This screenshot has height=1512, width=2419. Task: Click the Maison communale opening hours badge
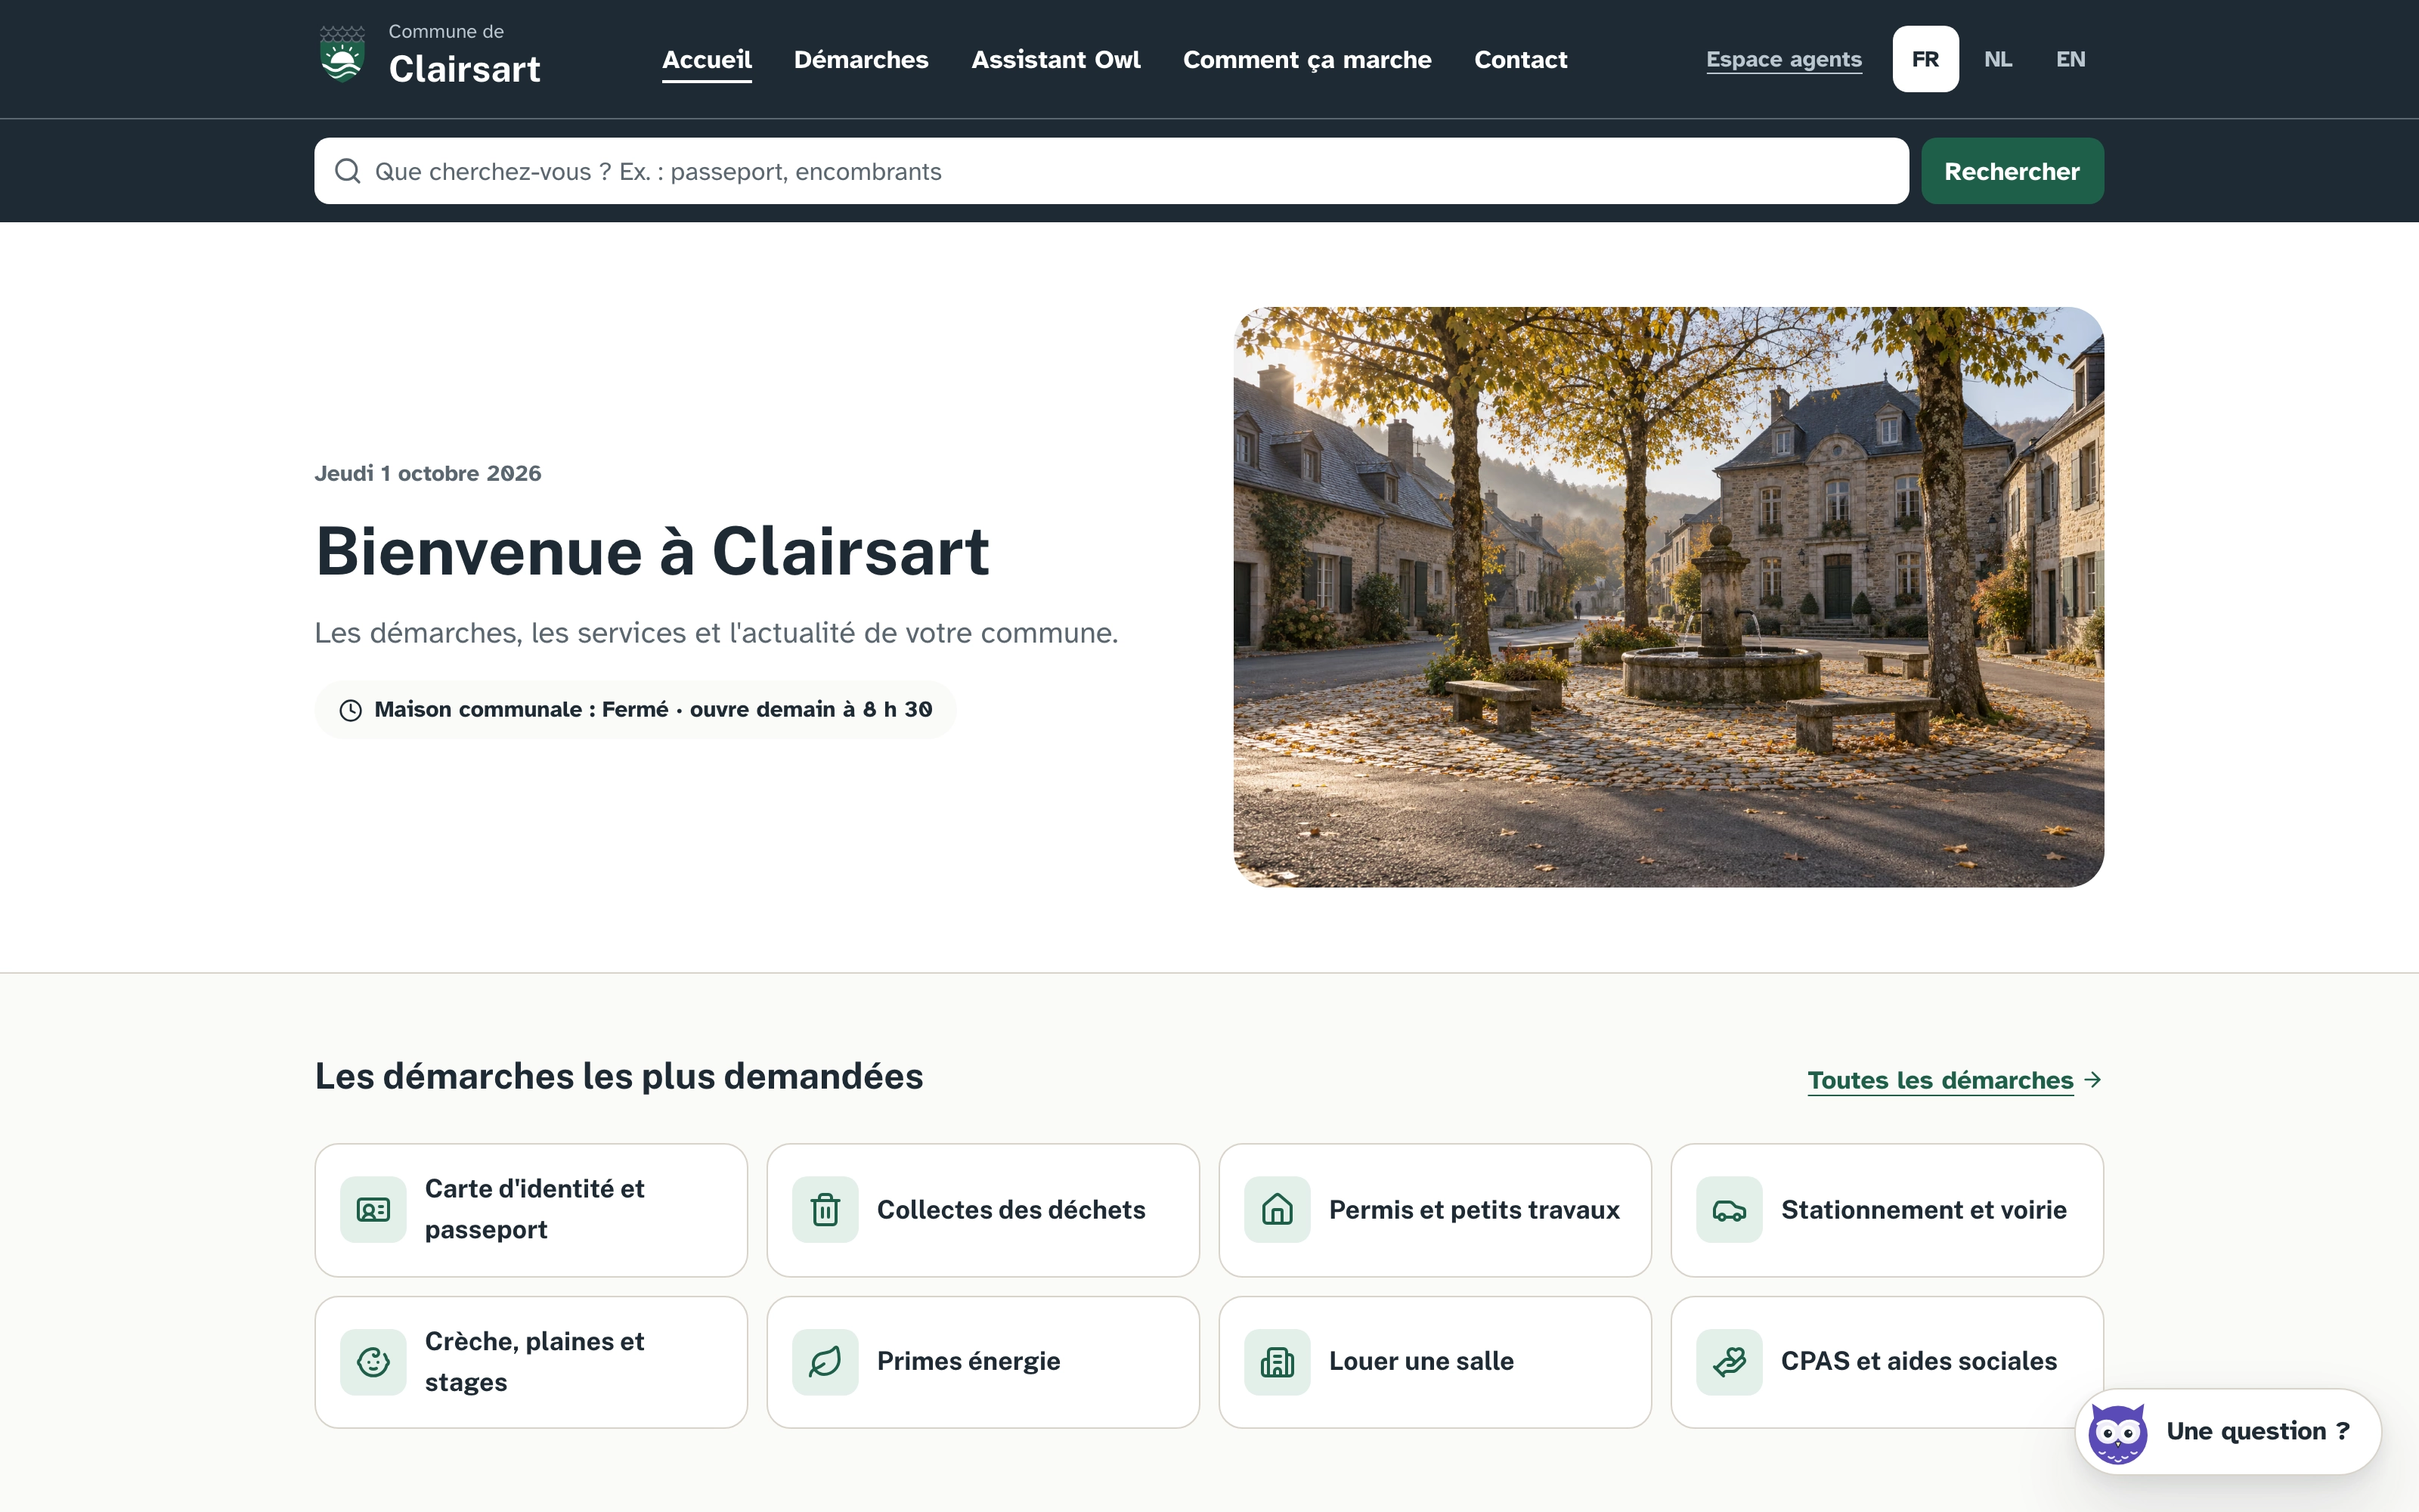click(635, 710)
